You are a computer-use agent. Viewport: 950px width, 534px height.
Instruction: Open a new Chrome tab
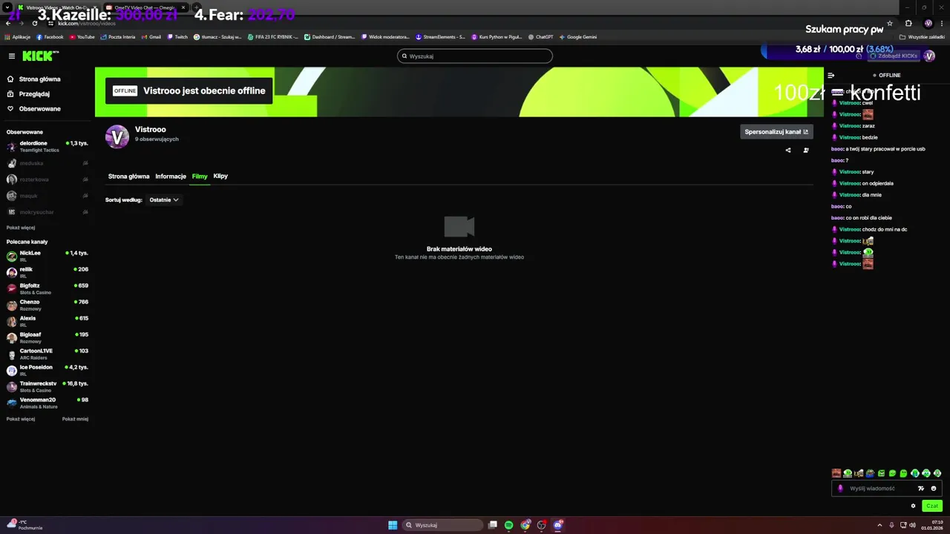(196, 7)
